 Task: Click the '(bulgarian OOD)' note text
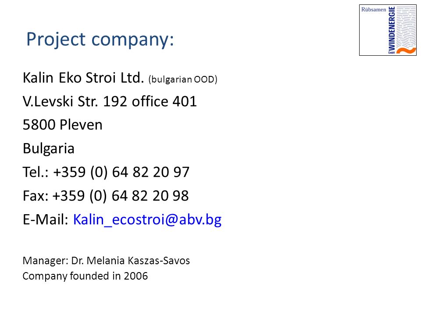click(182, 79)
